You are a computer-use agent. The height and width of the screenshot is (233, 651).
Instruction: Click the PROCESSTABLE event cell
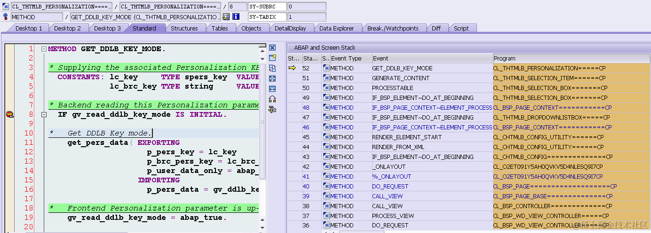coord(432,88)
